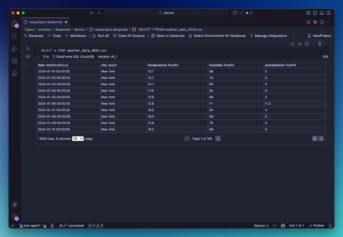Click into the SQL query editor text
The image size is (343, 237).
coord(74,51)
